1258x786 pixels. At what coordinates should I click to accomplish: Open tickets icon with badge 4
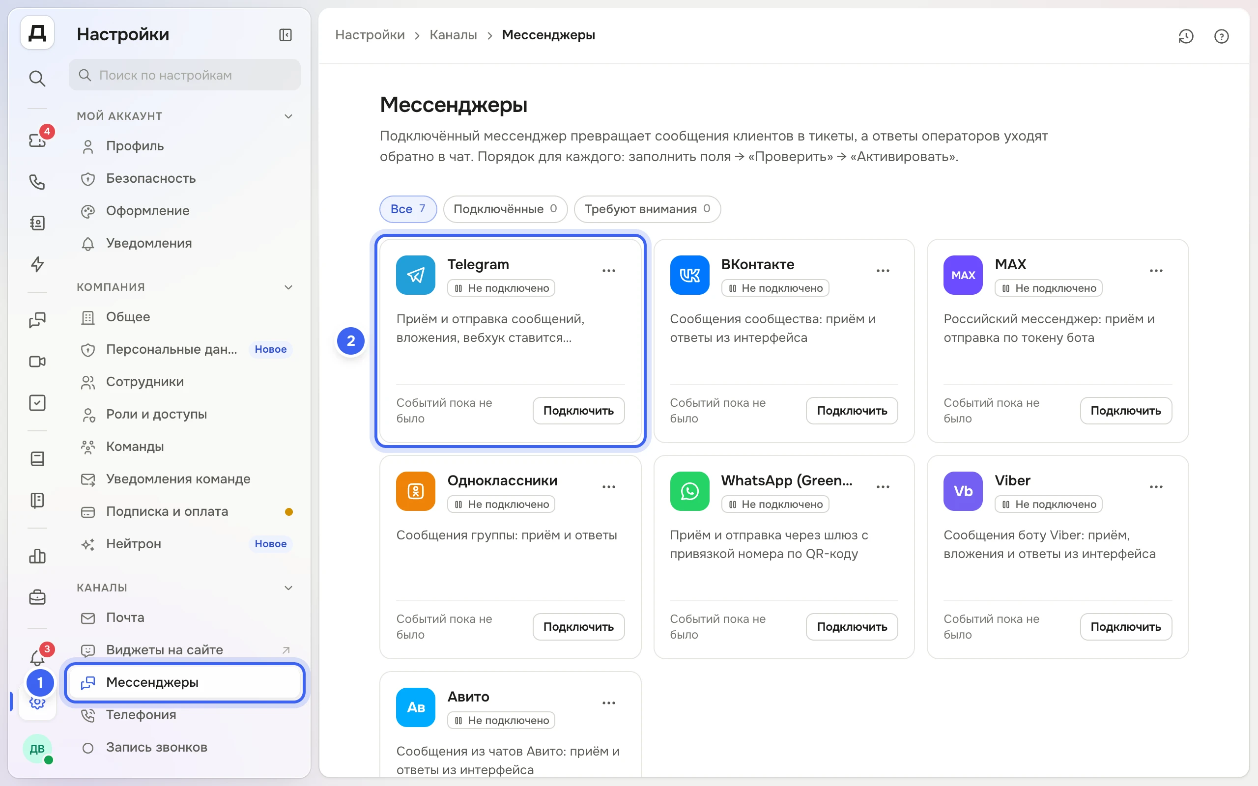(37, 140)
